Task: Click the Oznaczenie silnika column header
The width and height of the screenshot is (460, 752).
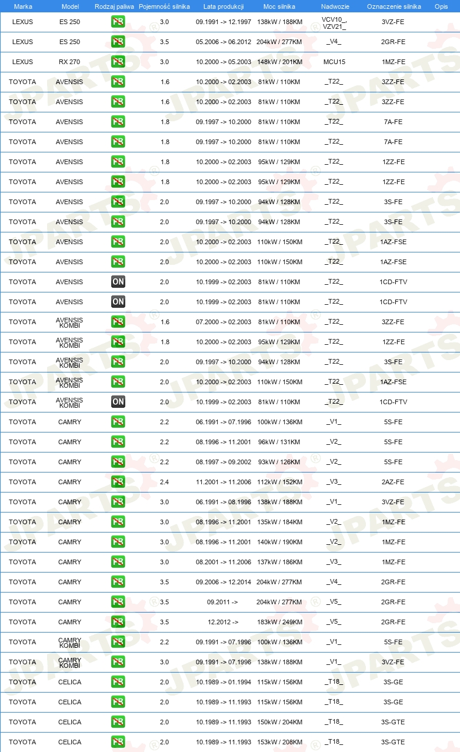Action: point(394,6)
